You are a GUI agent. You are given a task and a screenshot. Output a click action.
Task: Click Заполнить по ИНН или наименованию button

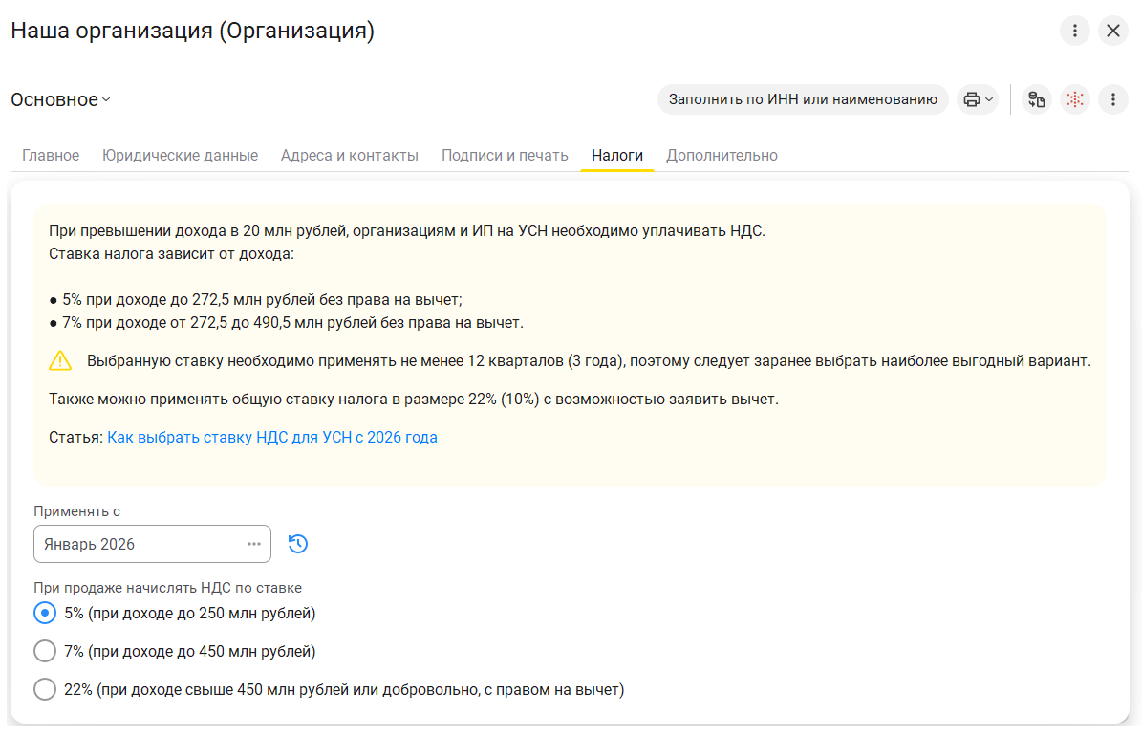[x=803, y=99]
